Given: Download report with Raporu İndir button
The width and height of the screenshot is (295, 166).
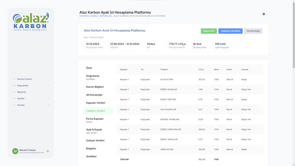Looking at the screenshot, I should click(x=209, y=31).
